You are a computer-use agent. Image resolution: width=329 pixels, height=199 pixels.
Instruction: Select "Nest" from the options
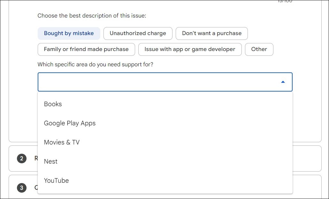50,161
